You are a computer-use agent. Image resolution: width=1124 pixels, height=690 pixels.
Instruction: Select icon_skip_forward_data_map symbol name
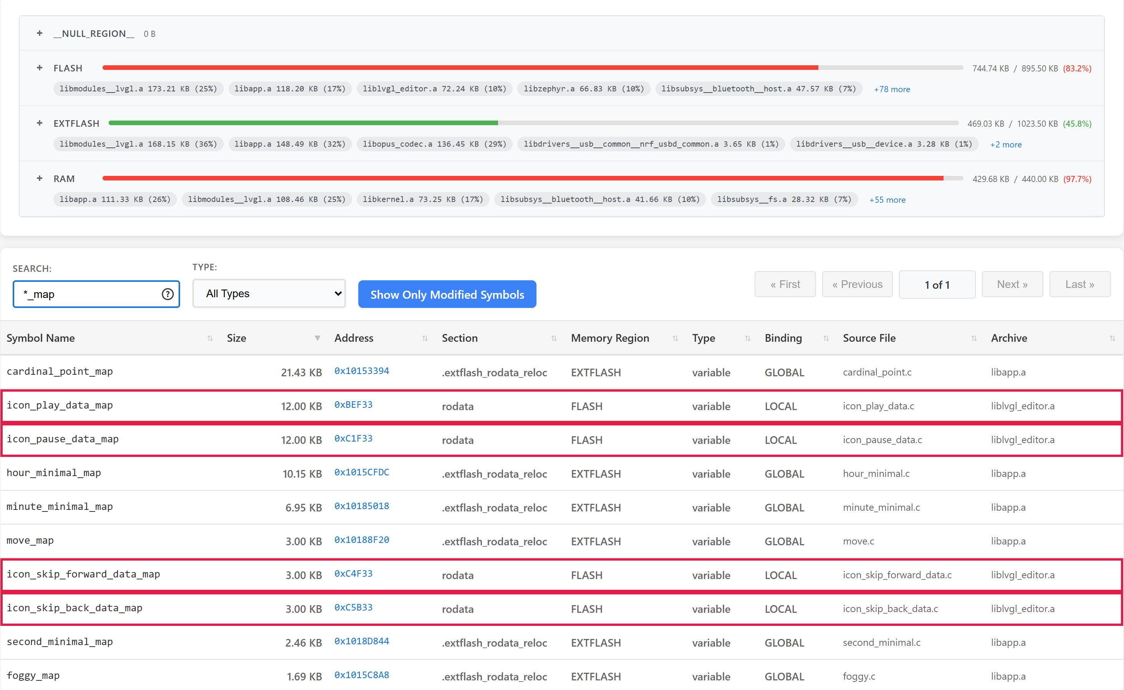(83, 574)
